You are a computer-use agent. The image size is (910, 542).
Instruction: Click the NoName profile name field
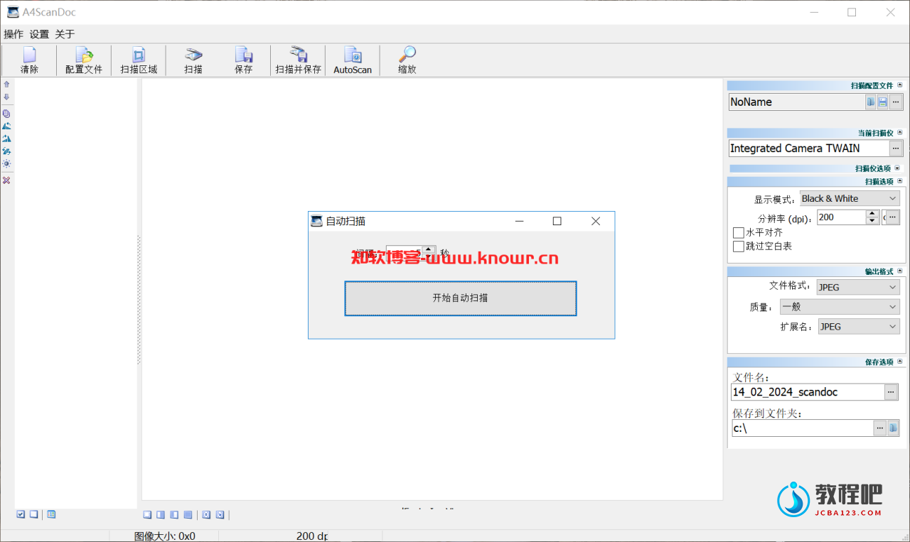pyautogui.click(x=796, y=102)
